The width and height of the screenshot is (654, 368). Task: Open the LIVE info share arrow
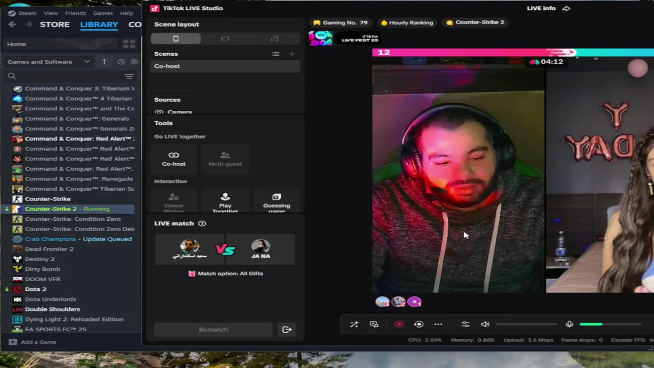(x=566, y=8)
